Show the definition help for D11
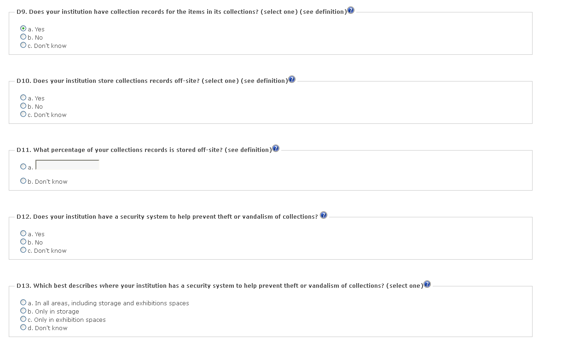 276,148
